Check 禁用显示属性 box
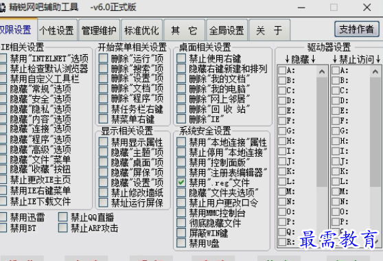 104,142
